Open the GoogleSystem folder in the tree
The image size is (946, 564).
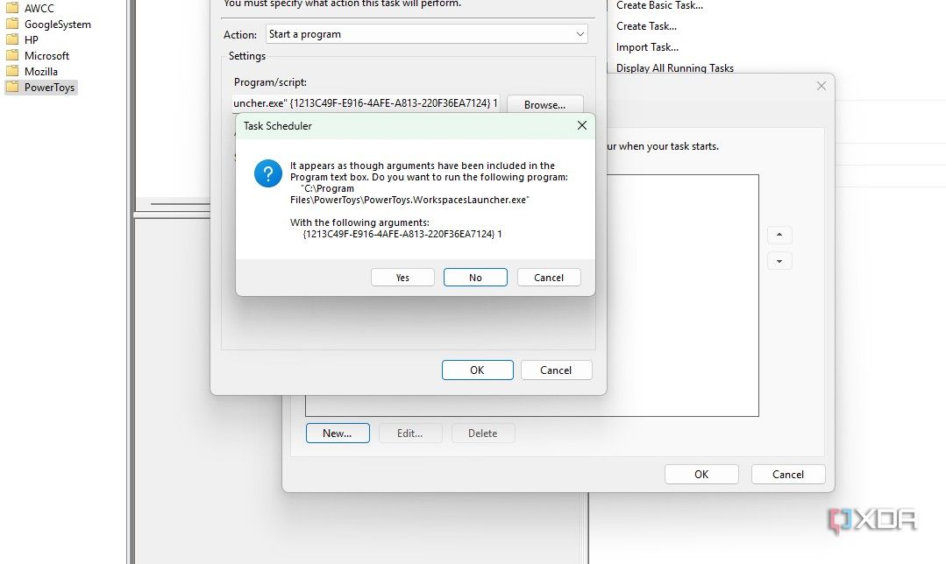tap(57, 25)
